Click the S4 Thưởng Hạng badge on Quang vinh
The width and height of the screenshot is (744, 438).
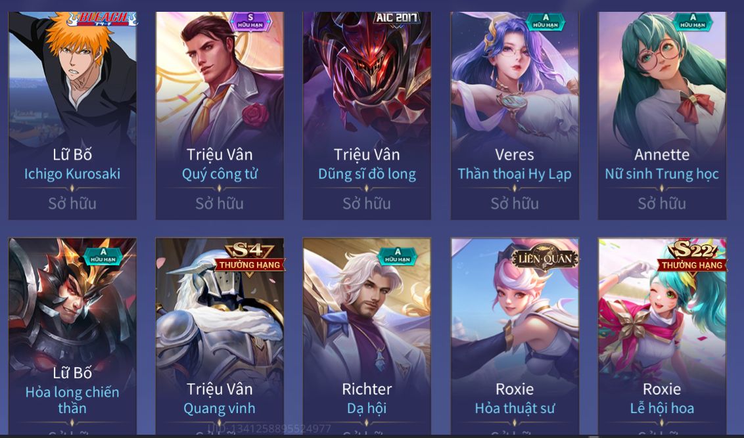pos(250,258)
